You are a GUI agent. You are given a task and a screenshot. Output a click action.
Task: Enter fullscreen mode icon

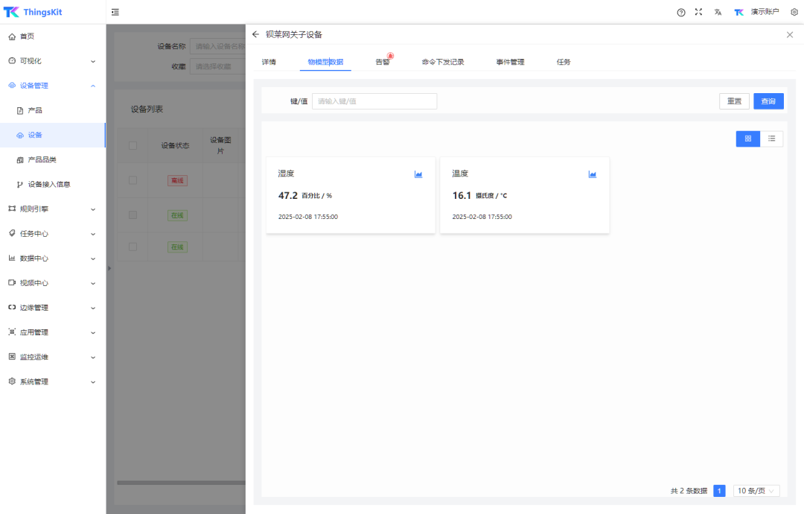pos(698,12)
